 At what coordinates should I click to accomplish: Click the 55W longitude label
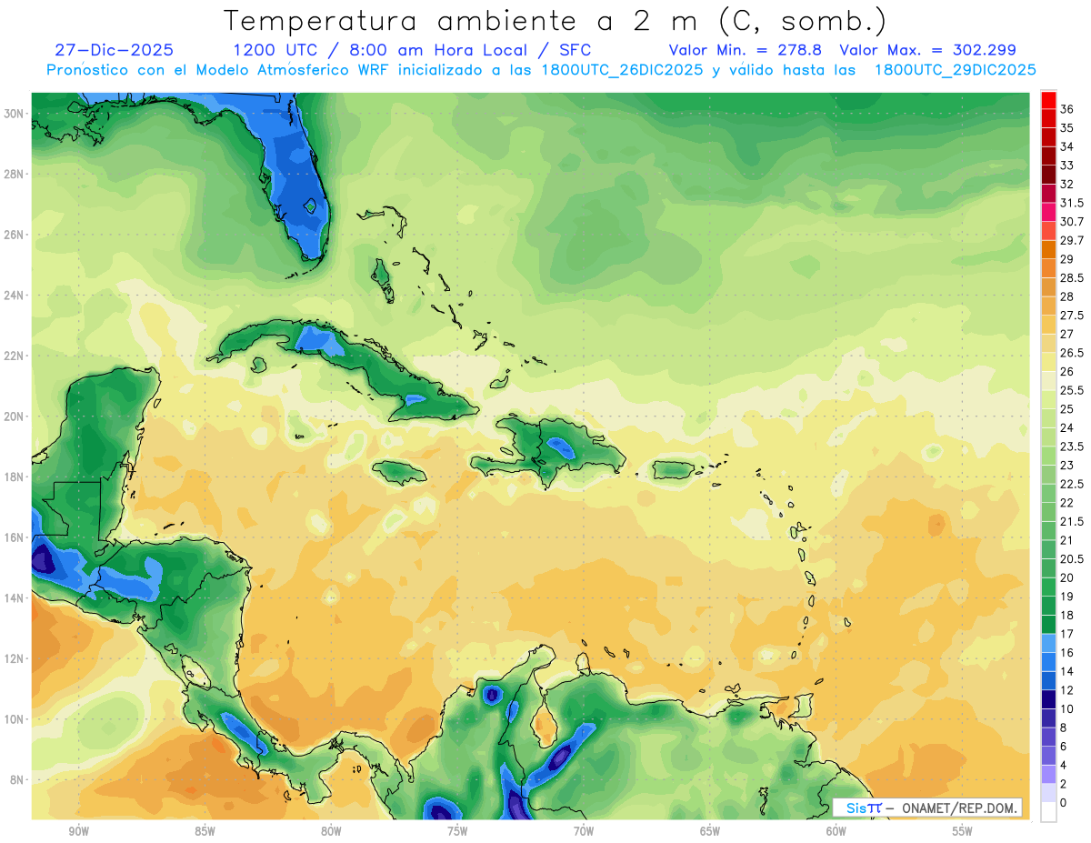pos(963,831)
